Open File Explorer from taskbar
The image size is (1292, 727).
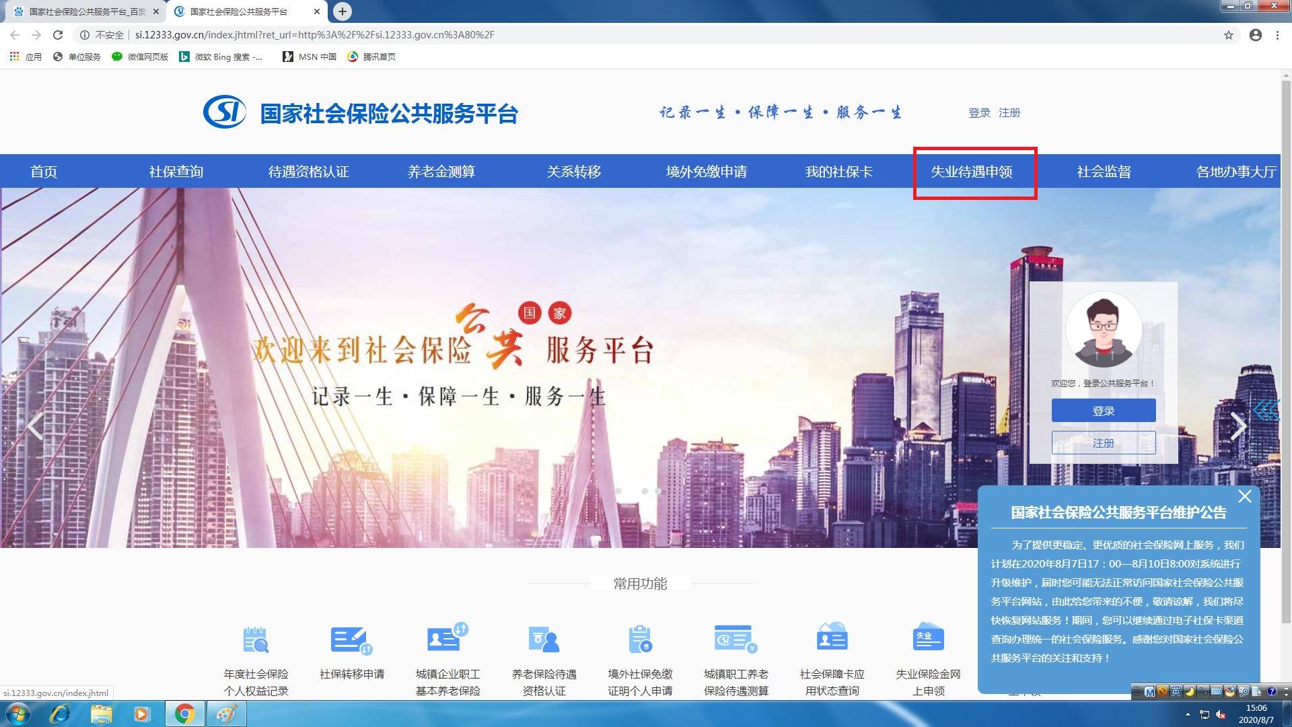(101, 714)
